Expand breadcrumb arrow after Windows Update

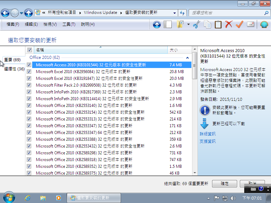pos(121,13)
